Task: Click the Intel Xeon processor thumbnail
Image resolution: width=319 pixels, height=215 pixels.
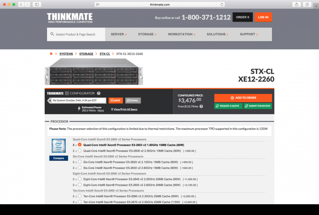Action: (x=59, y=146)
